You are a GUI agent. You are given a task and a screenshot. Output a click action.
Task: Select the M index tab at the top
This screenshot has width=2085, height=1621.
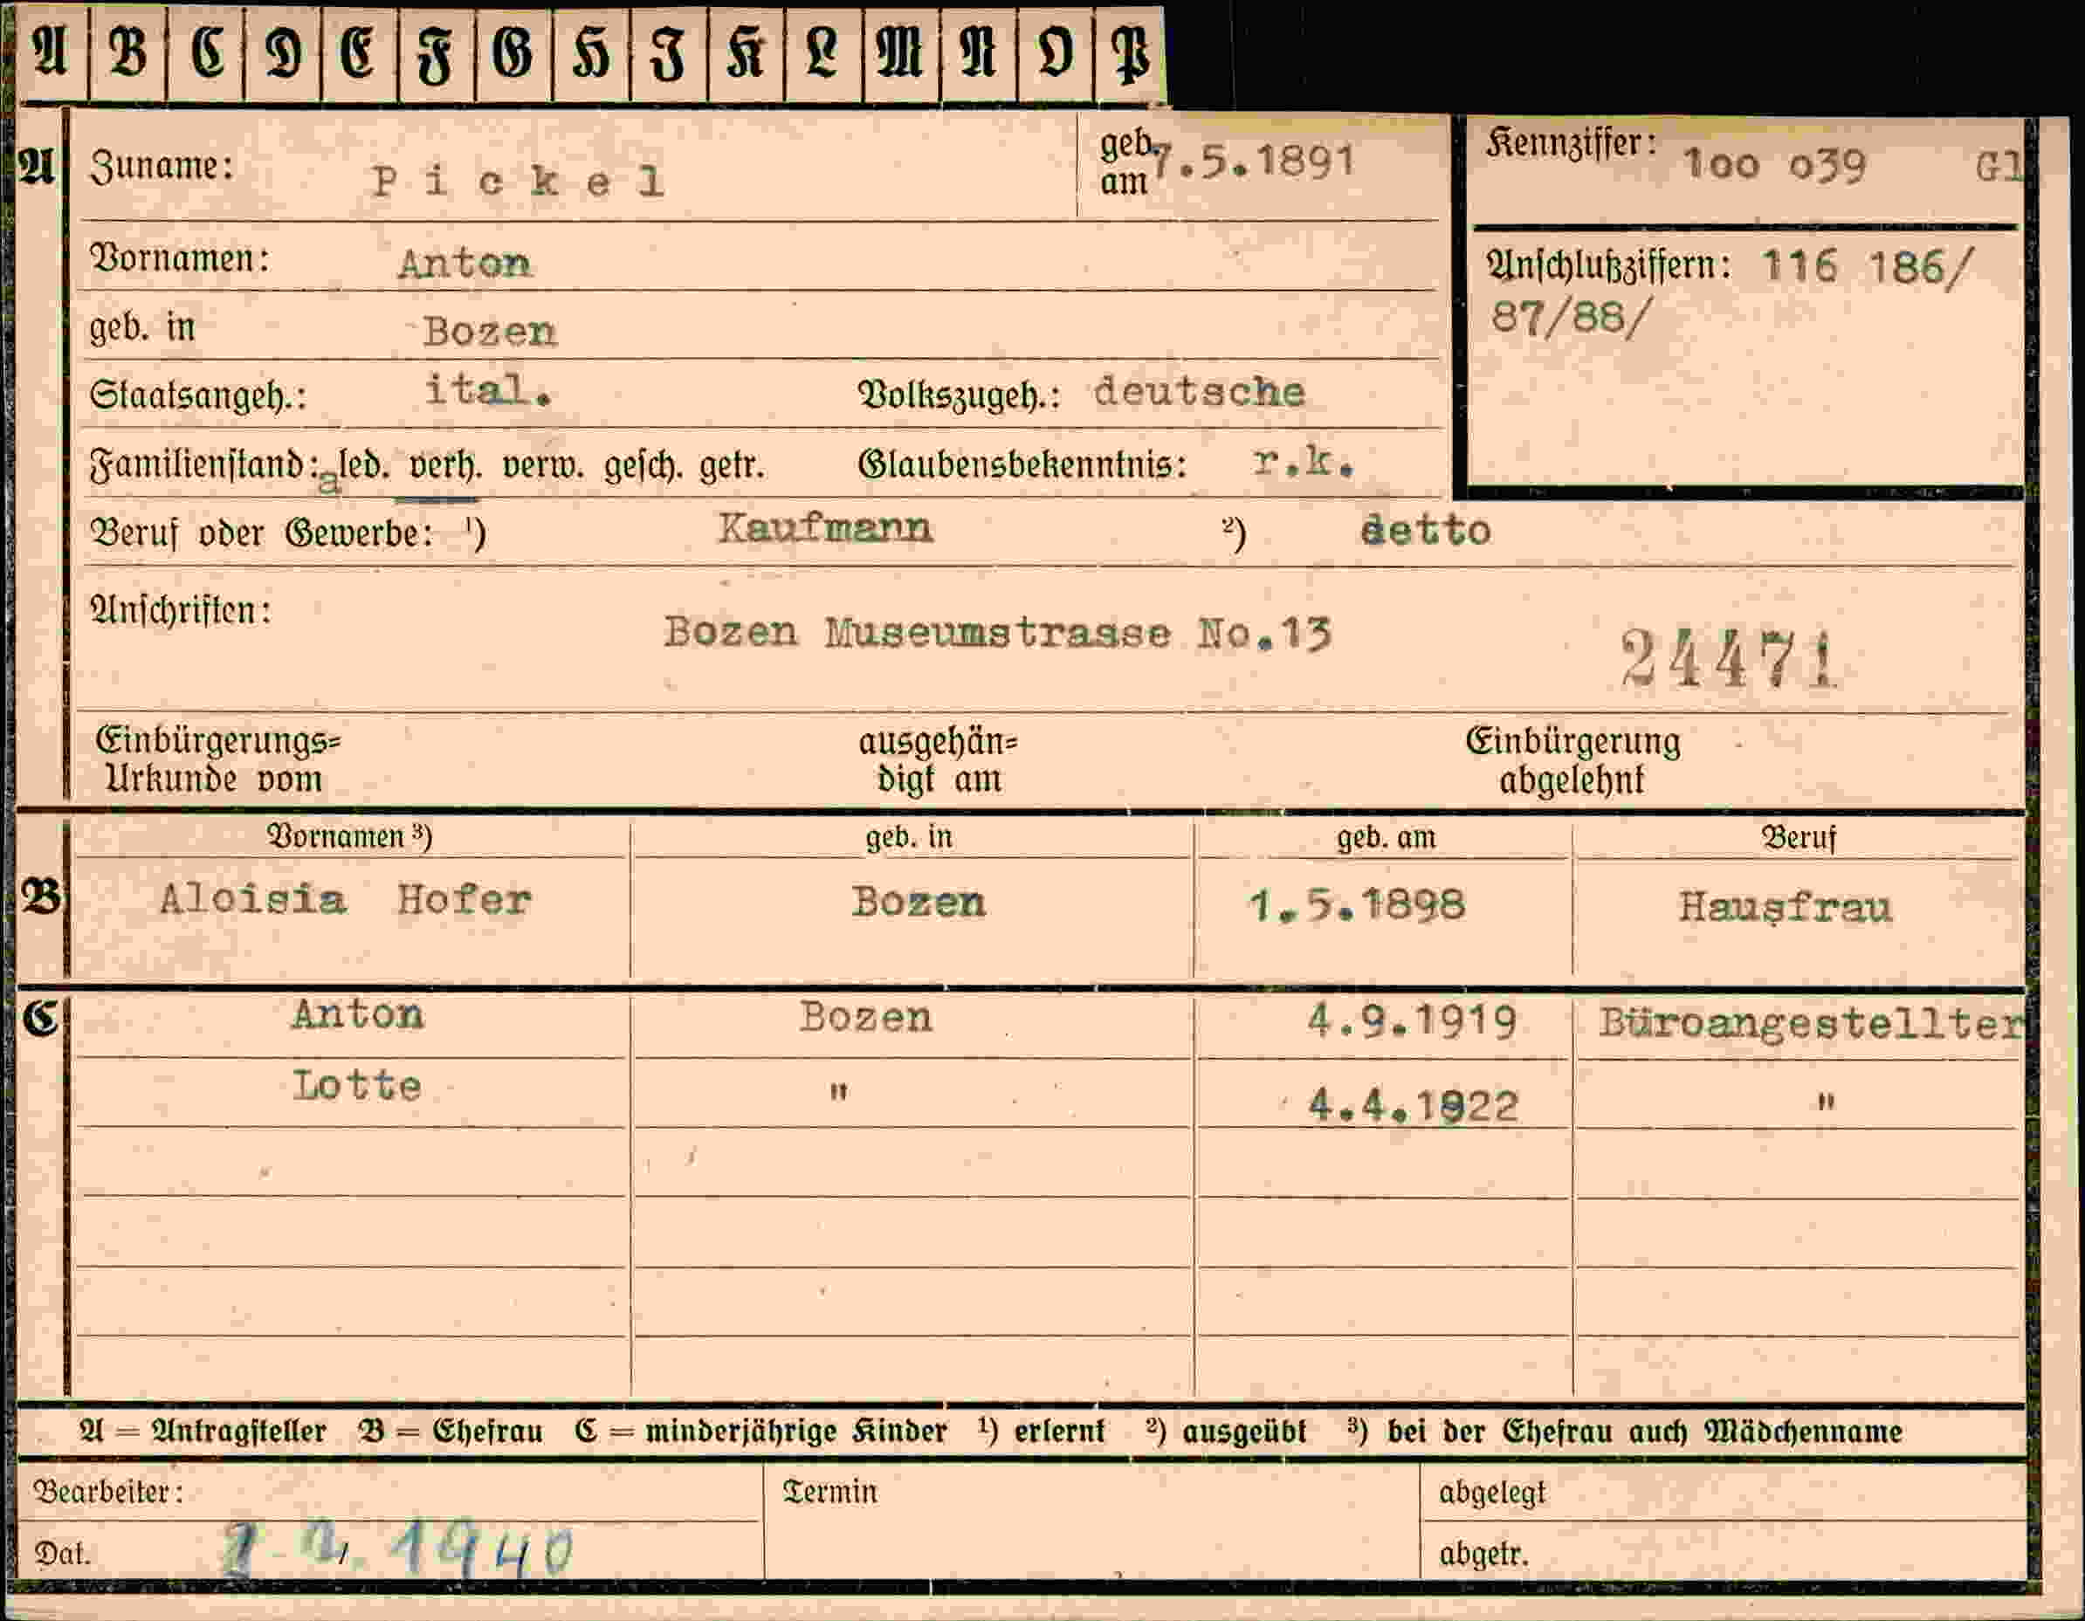point(900,52)
